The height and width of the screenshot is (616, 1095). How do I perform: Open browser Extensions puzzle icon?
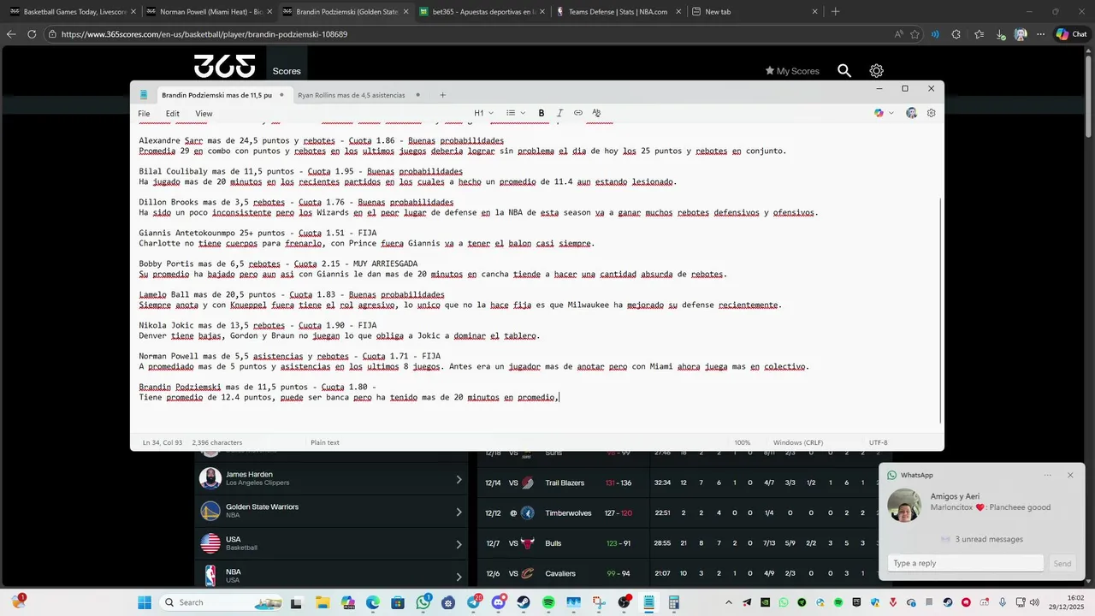coord(956,34)
